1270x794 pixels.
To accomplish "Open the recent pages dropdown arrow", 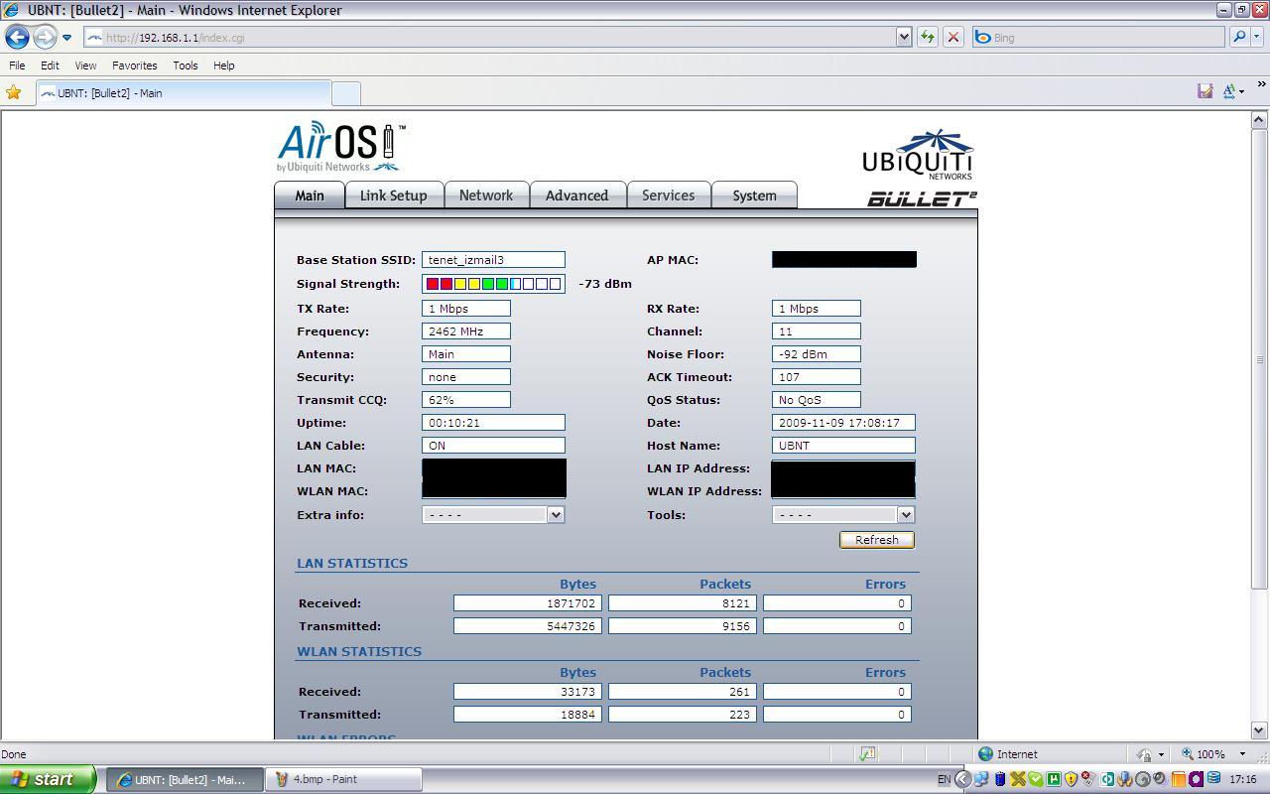I will coord(66,38).
